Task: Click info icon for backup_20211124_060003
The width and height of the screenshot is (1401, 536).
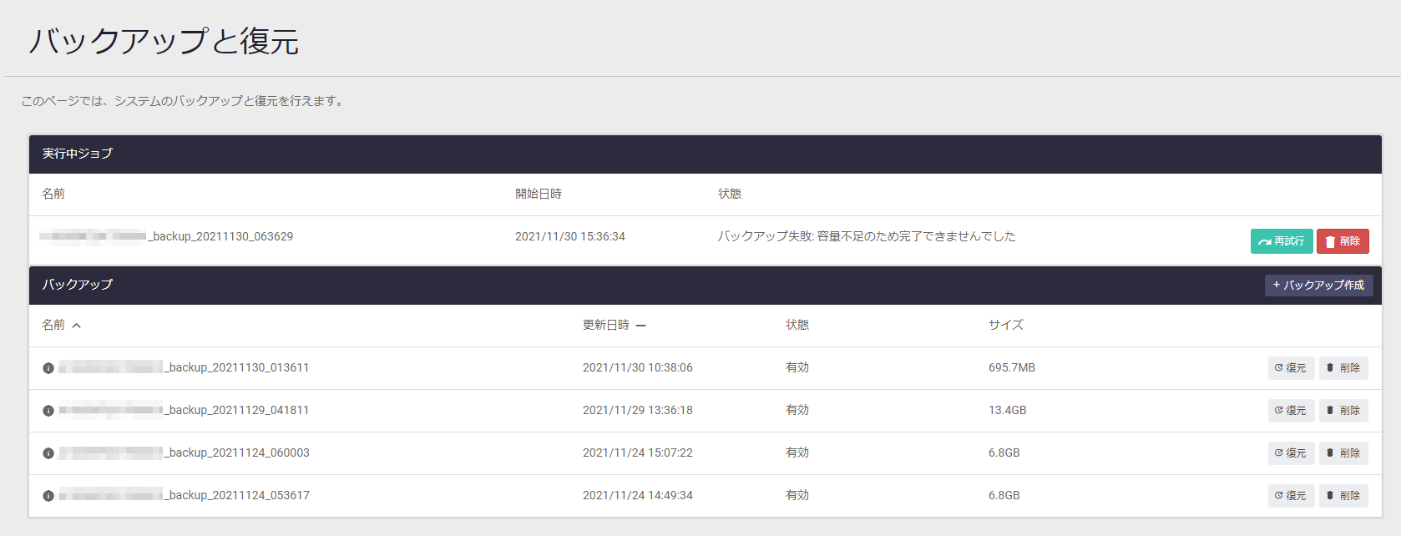Action: pyautogui.click(x=48, y=453)
